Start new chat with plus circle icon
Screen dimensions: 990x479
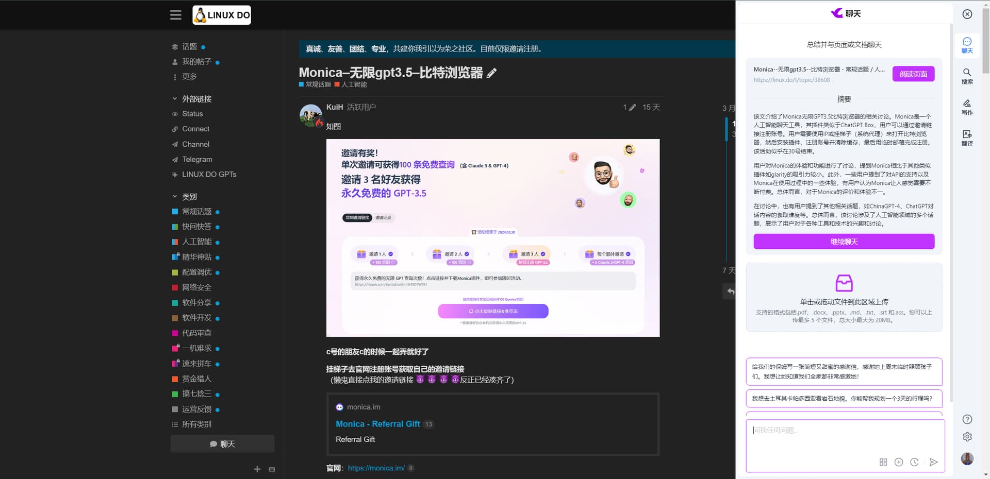point(899,462)
